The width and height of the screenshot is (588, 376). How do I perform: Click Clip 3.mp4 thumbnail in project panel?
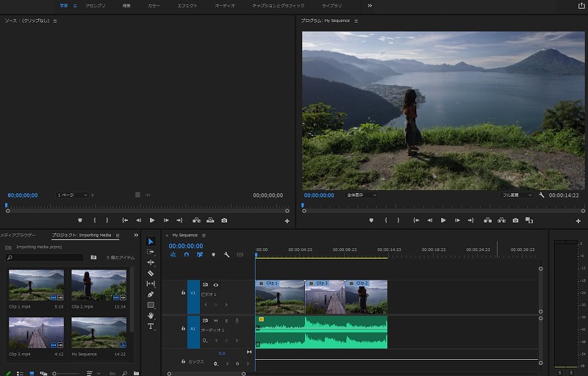tap(36, 333)
